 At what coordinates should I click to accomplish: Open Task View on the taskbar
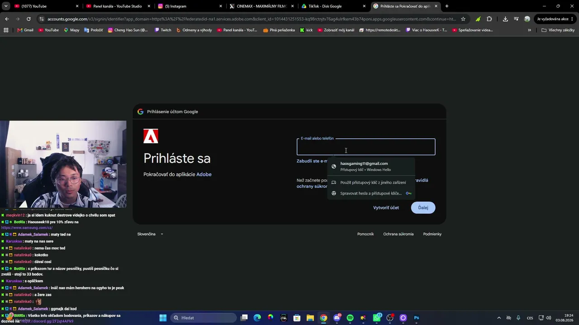tap(244, 318)
